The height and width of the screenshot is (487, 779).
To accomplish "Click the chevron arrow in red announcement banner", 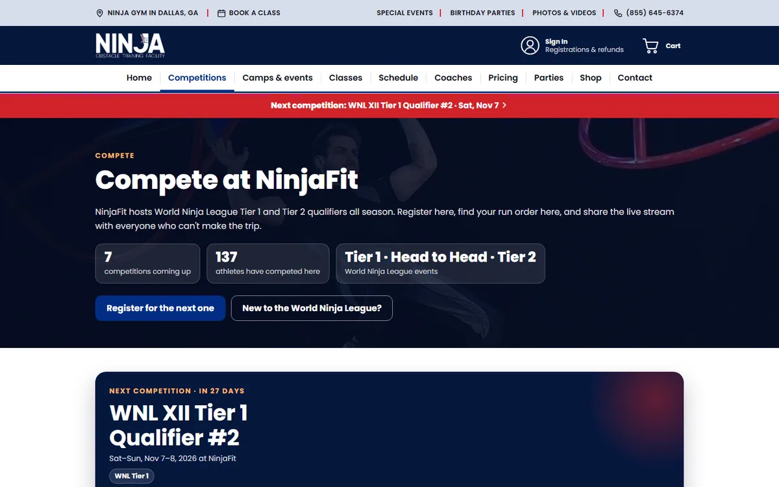I will (504, 105).
